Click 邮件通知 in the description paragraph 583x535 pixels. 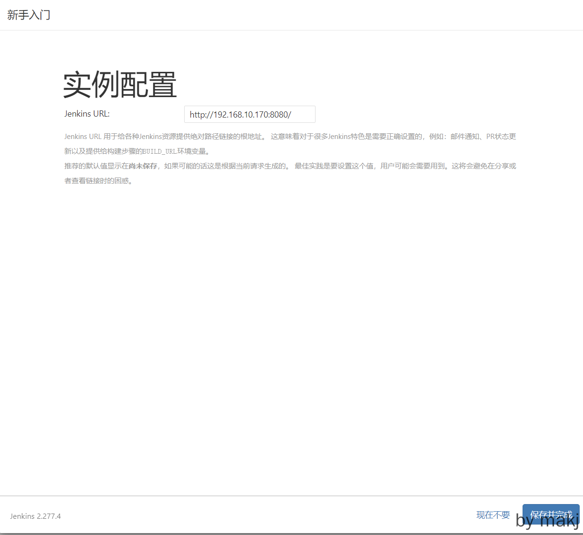click(x=464, y=137)
